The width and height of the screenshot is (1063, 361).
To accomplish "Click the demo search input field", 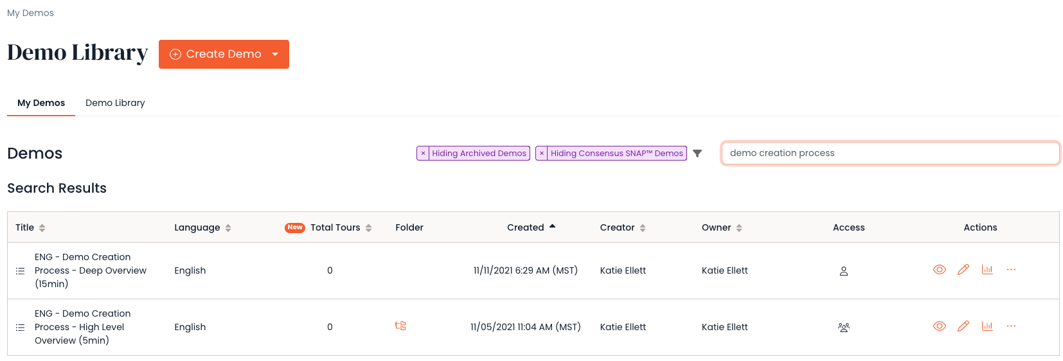I will pyautogui.click(x=890, y=154).
